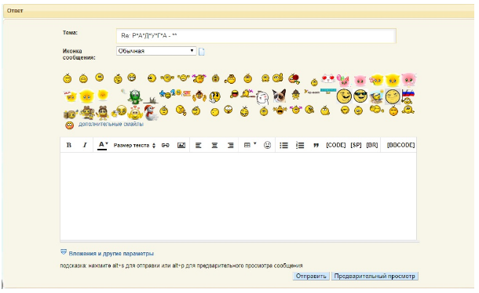Insert the smiley lounging on beach chair
479x293 pixels.
point(377,96)
